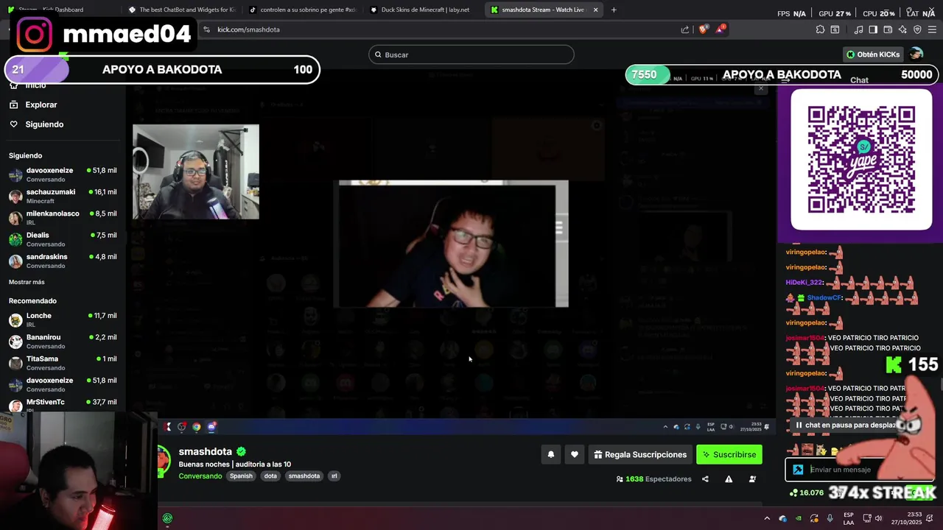
Task: Open sandraskins channel in Siguiendo list
Action: coord(63,261)
